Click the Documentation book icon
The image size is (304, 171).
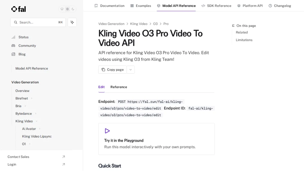pyautogui.click(x=96, y=6)
